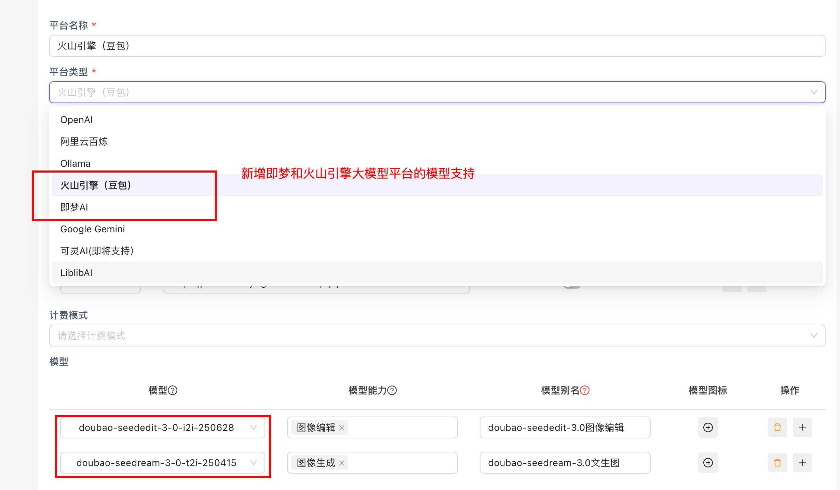Viewport: 840px width, 490px height.
Task: Click the 模型图标 column header
Action: pos(708,390)
